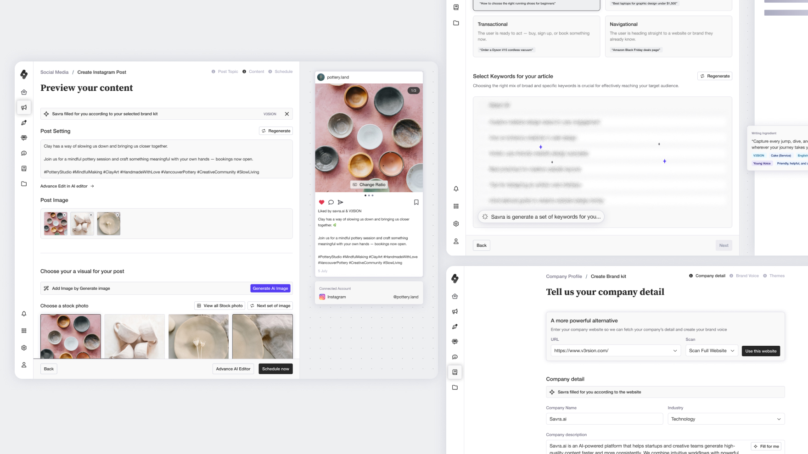Click the Generate Ai Image button
This screenshot has width=808, height=454.
[x=270, y=288]
